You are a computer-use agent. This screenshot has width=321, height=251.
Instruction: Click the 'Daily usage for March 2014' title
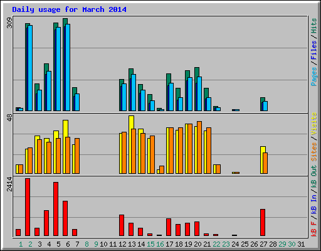pyautogui.click(x=69, y=9)
